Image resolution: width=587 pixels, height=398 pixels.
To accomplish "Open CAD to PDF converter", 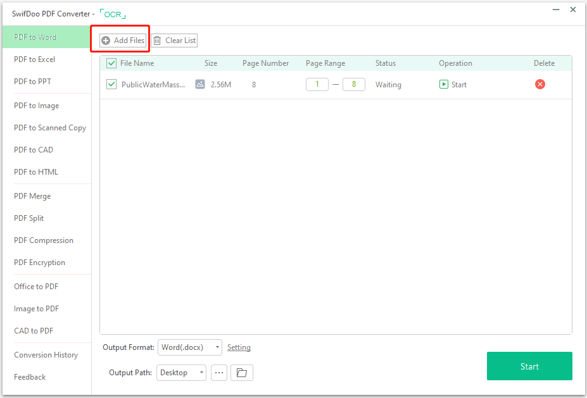I will coord(34,331).
